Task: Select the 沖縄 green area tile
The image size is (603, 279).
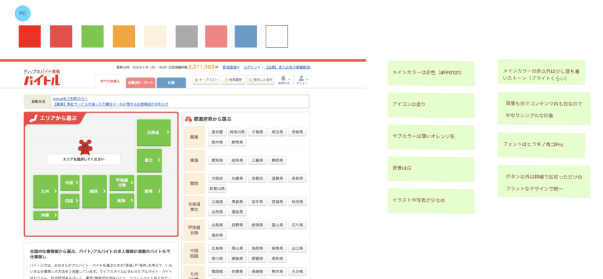Action: [45, 215]
